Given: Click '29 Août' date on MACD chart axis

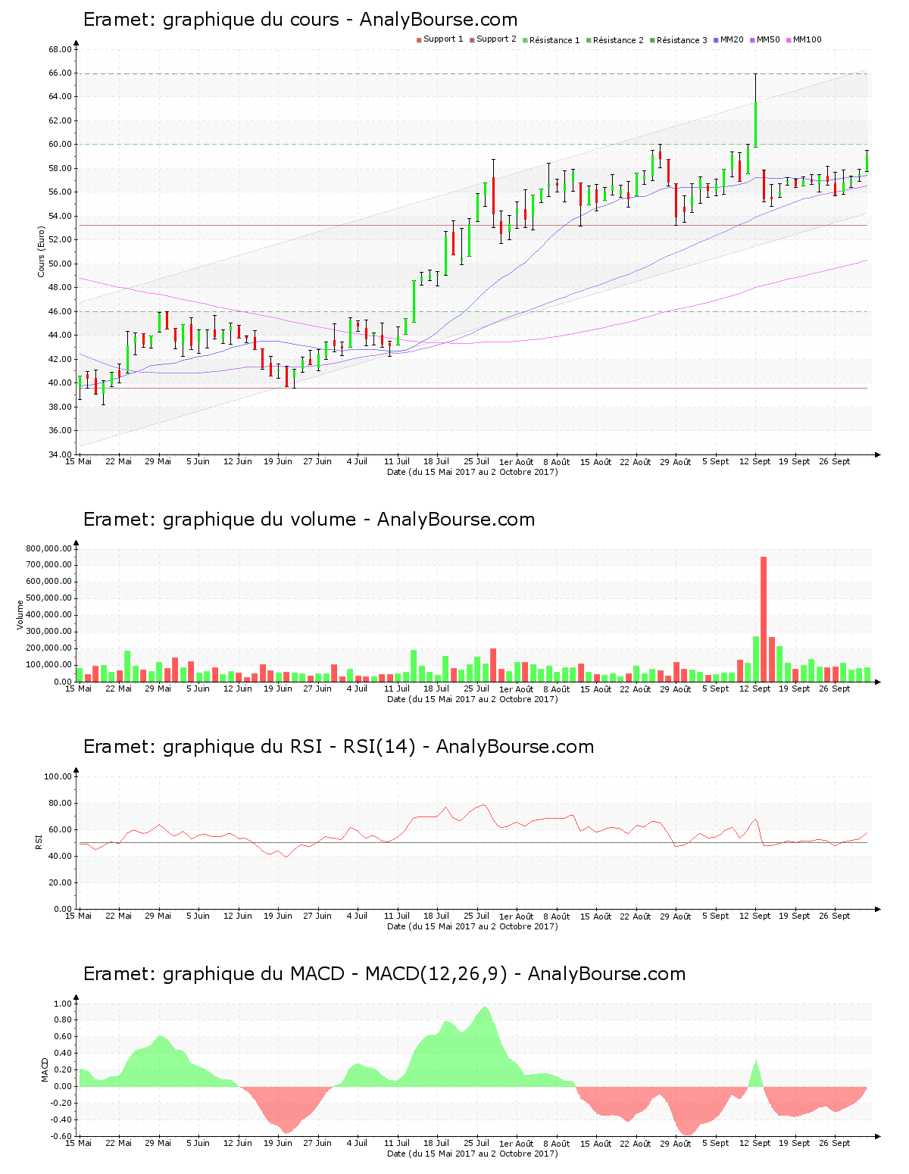Looking at the screenshot, I should (676, 1144).
